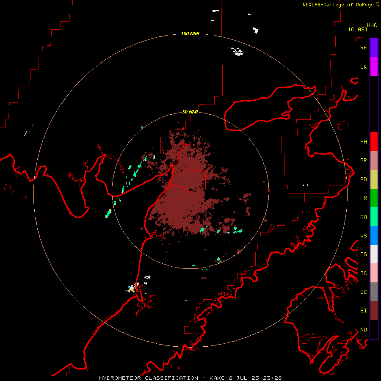The image size is (381, 381).
Task: Select the IC light pink swatch
Action: (374, 273)
